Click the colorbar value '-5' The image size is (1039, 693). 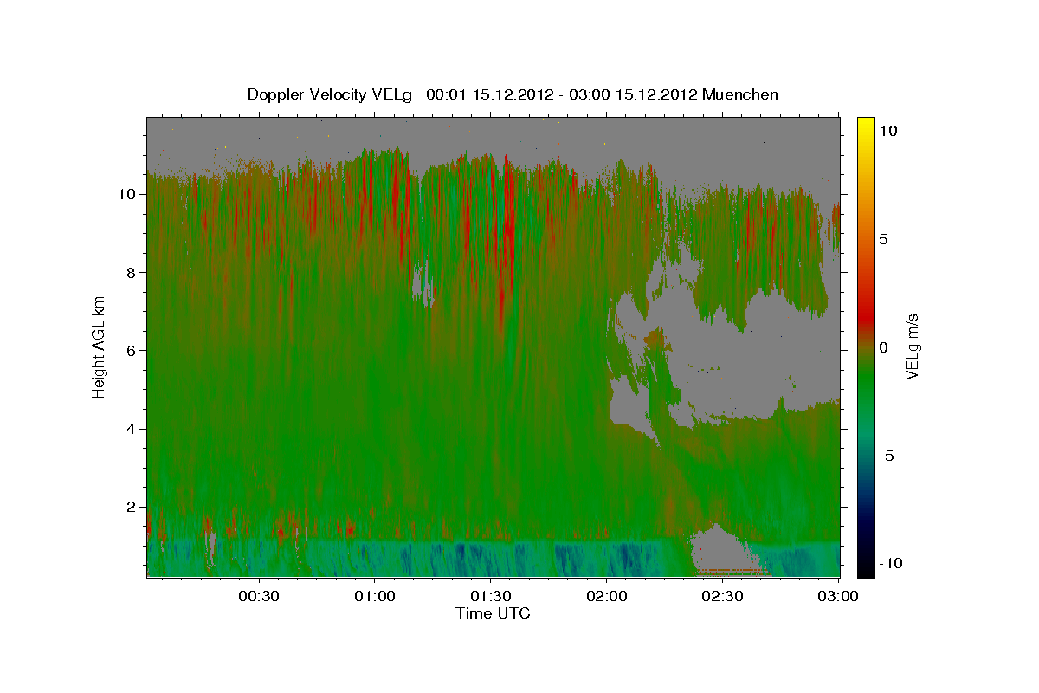(887, 456)
